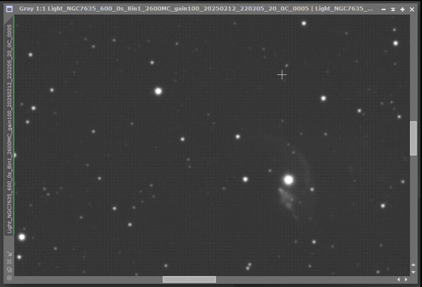The width and height of the screenshot is (422, 287).
Task: Click the vertical scrollbar thumb
Action: coord(413,138)
